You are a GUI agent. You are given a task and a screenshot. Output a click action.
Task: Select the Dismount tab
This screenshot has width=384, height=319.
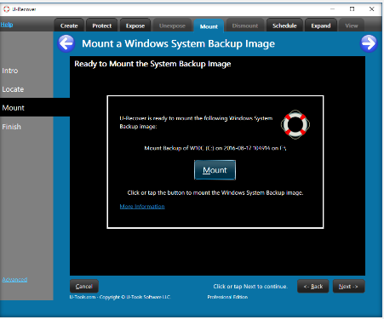245,26
